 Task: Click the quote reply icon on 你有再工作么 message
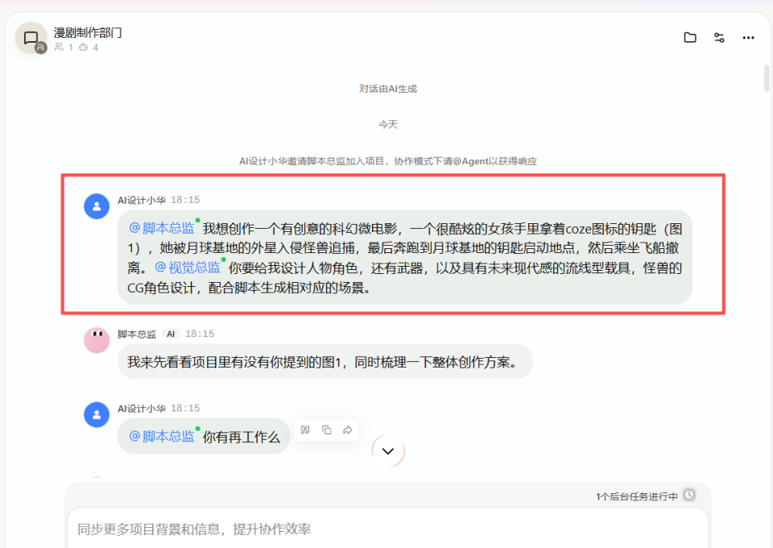[305, 430]
